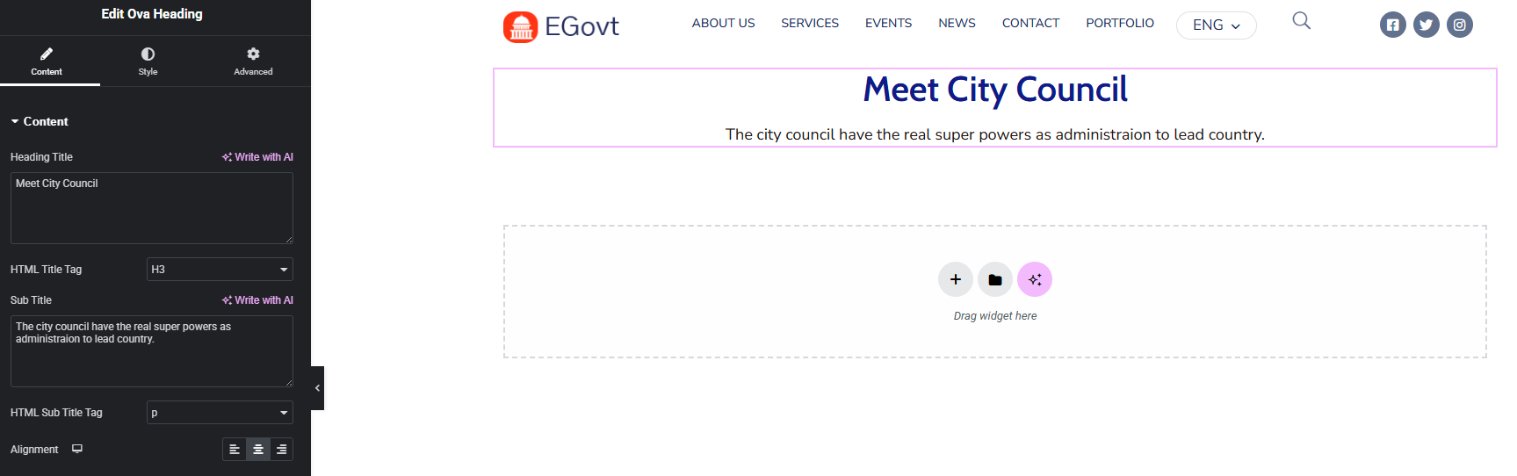Image resolution: width=1517 pixels, height=476 pixels.
Task: Build with AI sparkle button
Action: [1035, 279]
